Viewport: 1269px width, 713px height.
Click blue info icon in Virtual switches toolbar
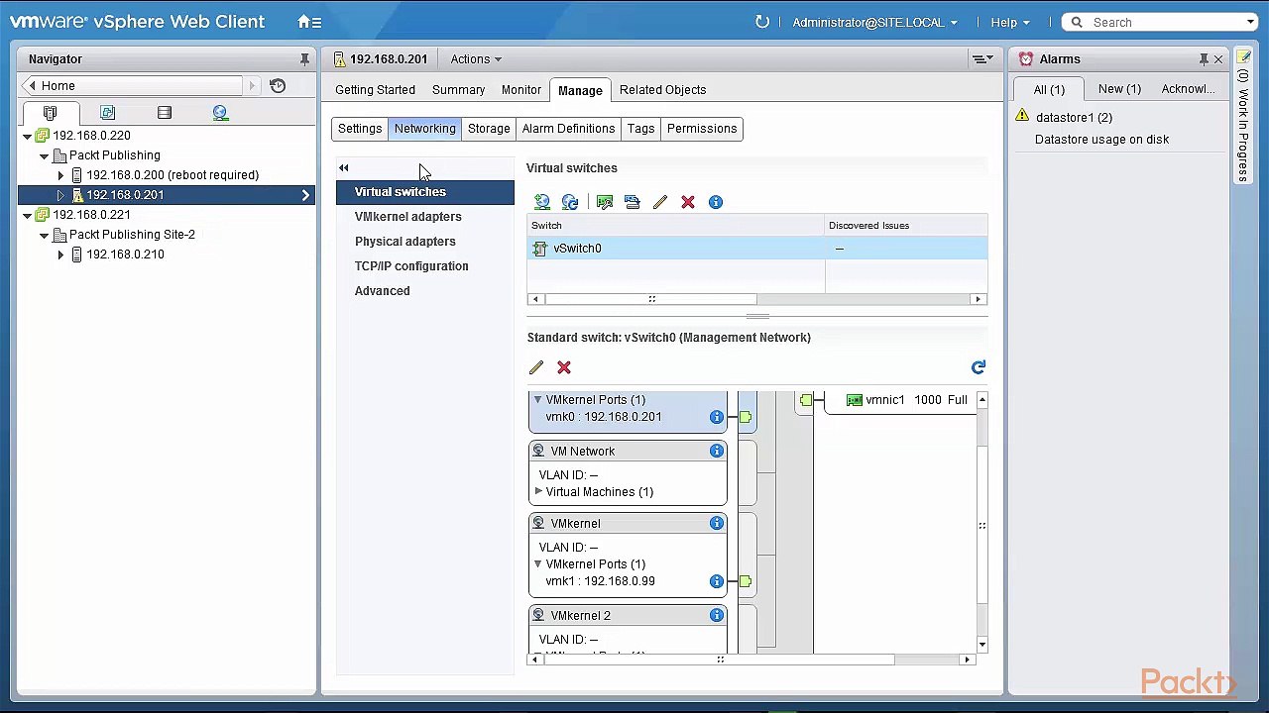pyautogui.click(x=716, y=202)
